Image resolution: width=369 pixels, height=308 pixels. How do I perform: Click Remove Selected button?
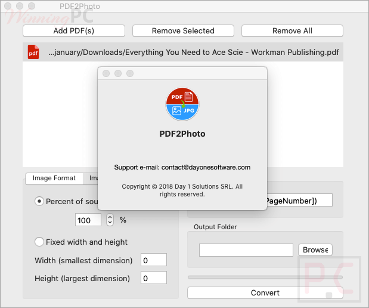click(x=183, y=31)
